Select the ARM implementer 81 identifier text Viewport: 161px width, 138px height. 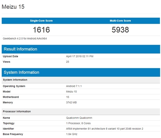pos(105,129)
